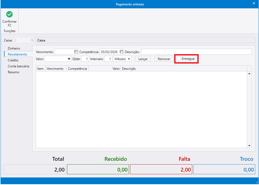This screenshot has height=185, width=259.
Task: Click the Remover button
Action: pyautogui.click(x=164, y=59)
